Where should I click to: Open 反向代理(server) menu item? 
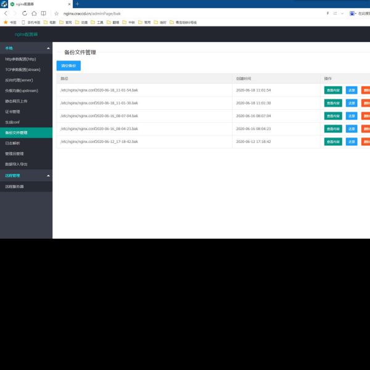26,80
